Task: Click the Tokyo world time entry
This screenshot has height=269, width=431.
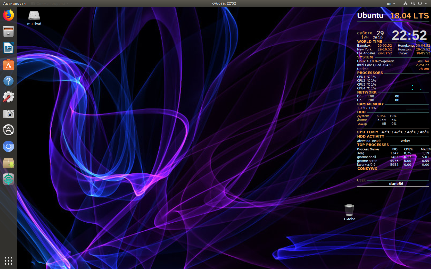Action: tap(414, 53)
